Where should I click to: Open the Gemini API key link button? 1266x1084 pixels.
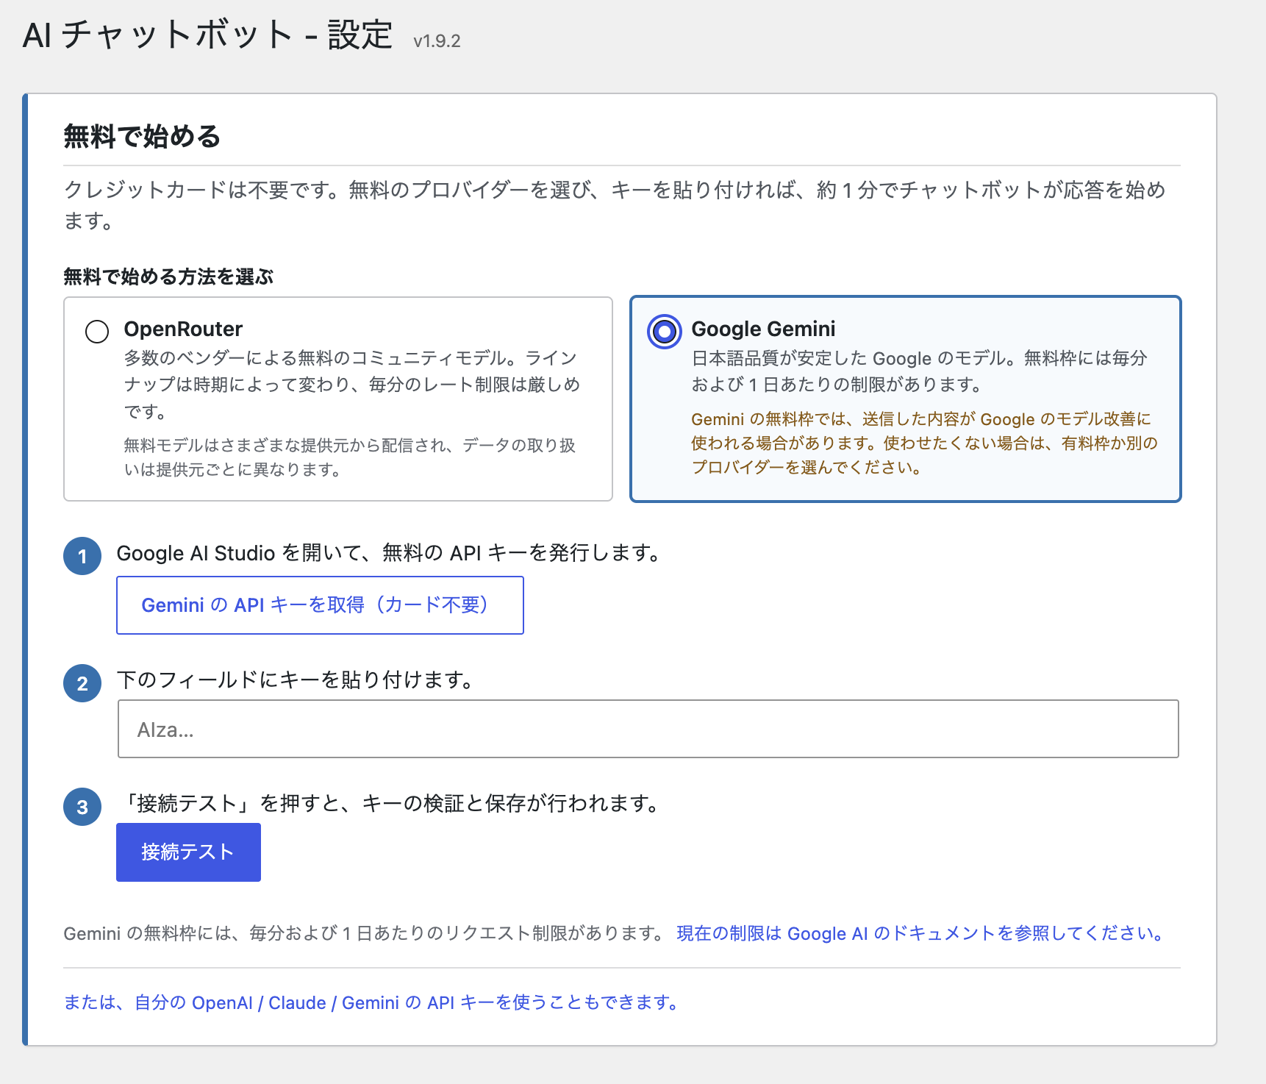320,605
